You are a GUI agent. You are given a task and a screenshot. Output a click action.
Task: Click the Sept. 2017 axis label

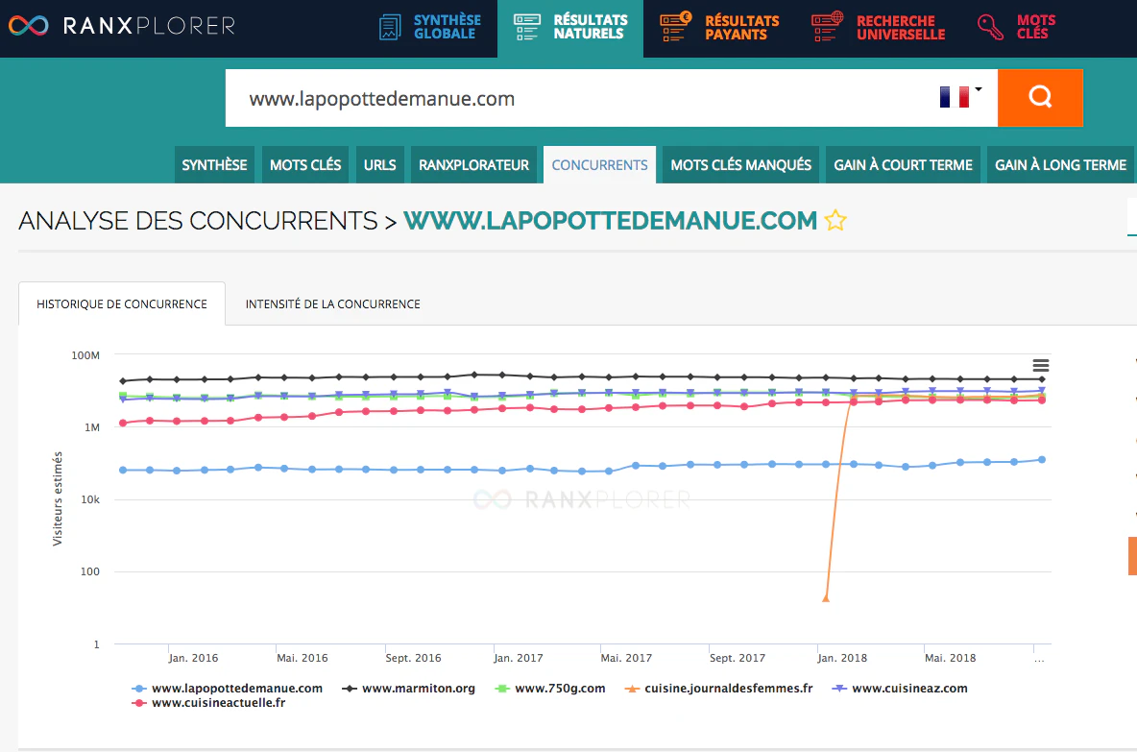pos(738,658)
